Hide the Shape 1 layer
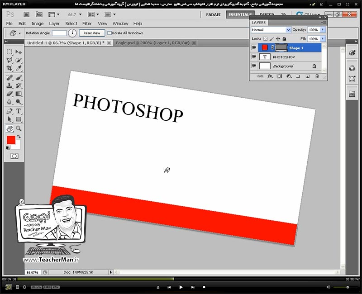 254,47
